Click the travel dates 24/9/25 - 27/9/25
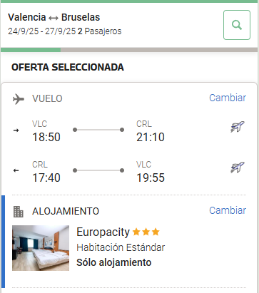Screen dimensions: 259x293 [x=42, y=31]
